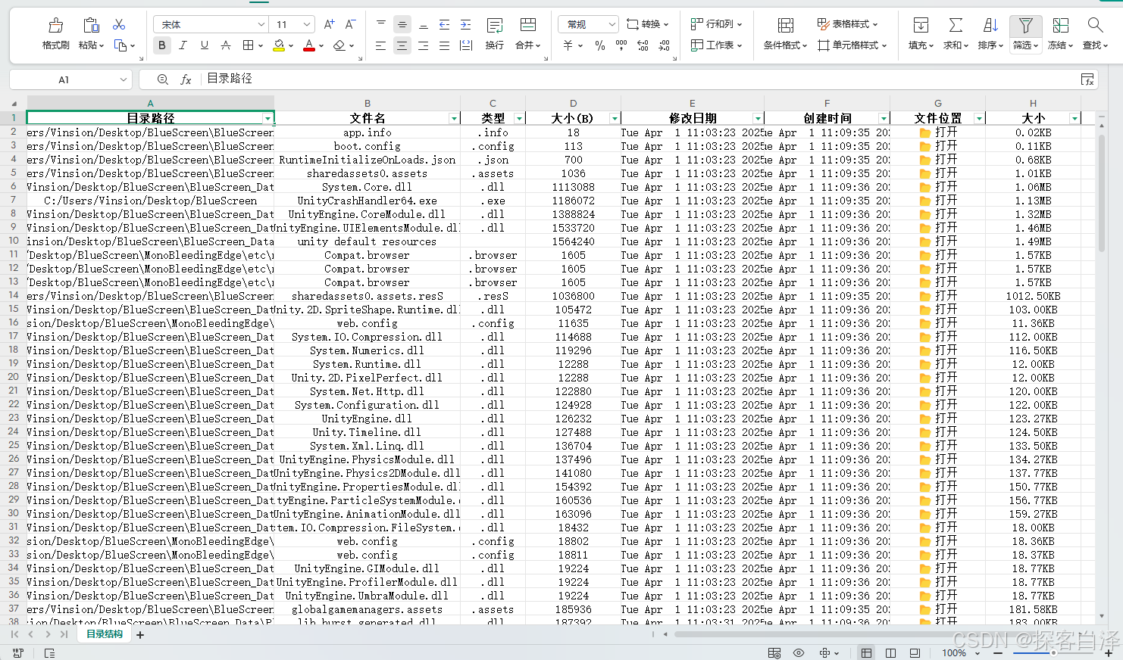Cut selection with the scissors icon

119,25
